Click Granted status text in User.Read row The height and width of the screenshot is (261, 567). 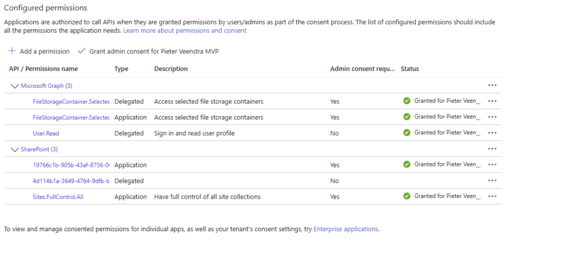(x=447, y=133)
